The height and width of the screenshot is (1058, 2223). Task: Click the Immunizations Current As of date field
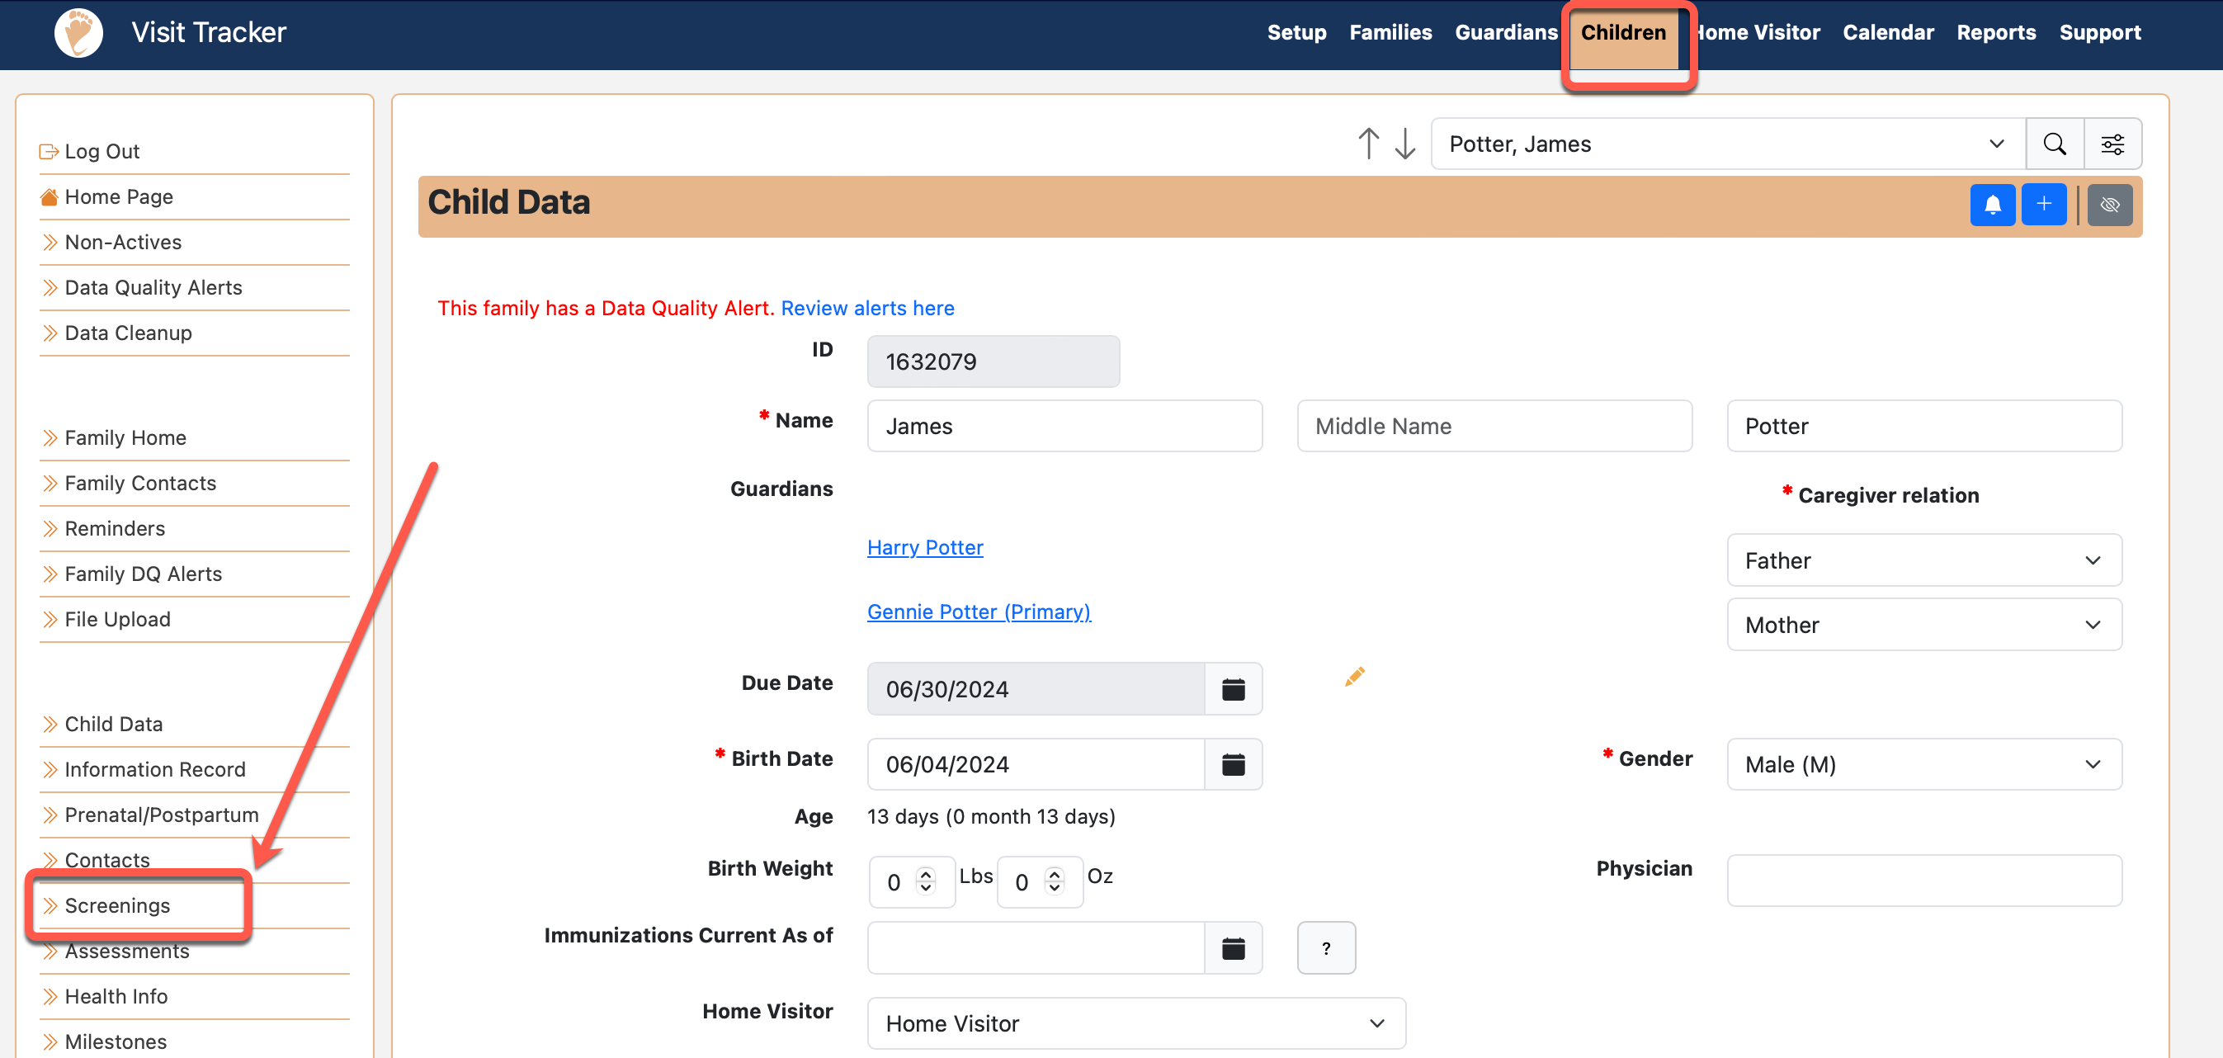coord(1036,947)
